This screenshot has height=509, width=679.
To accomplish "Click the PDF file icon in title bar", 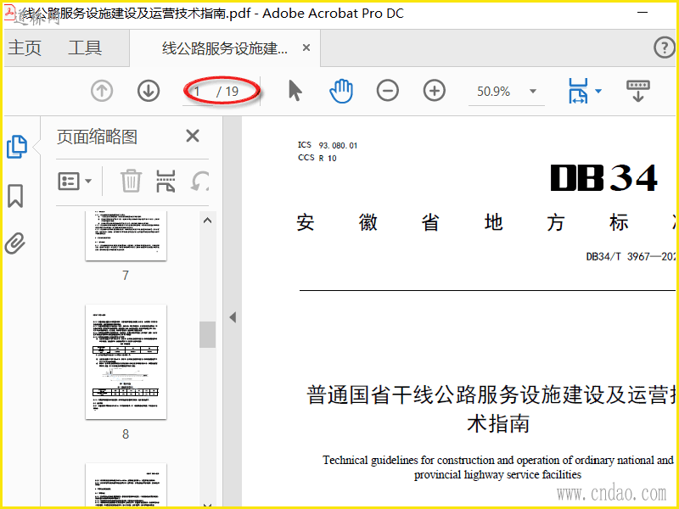I will tap(9, 12).
